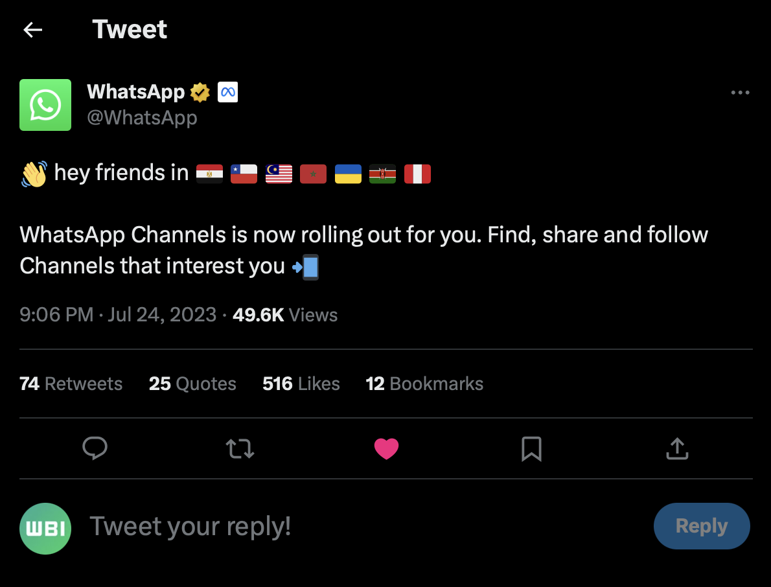Open the three-dot more options menu

[x=740, y=93]
